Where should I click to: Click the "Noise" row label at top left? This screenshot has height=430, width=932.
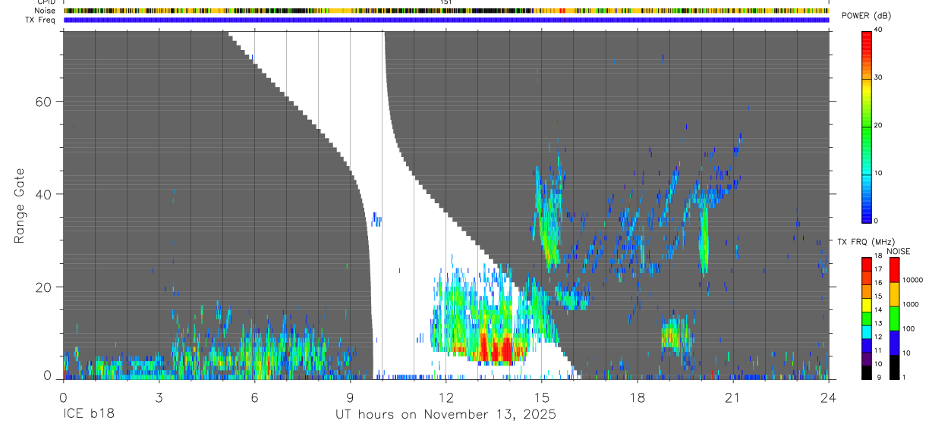(46, 11)
